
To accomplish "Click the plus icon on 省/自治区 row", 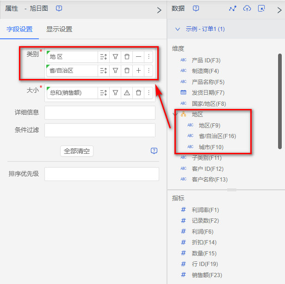I will point(138,71).
